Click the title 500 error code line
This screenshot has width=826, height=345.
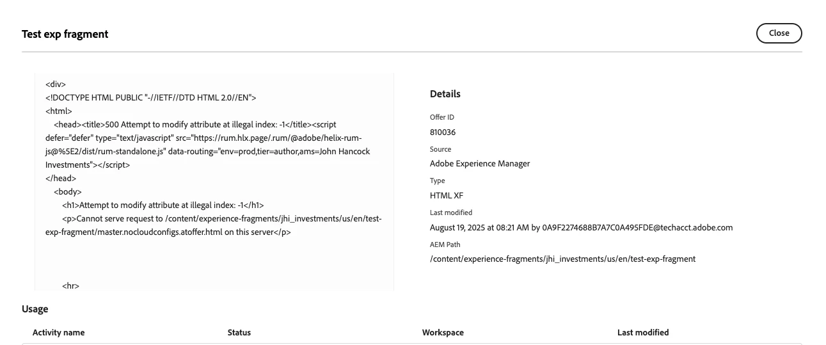click(x=195, y=124)
